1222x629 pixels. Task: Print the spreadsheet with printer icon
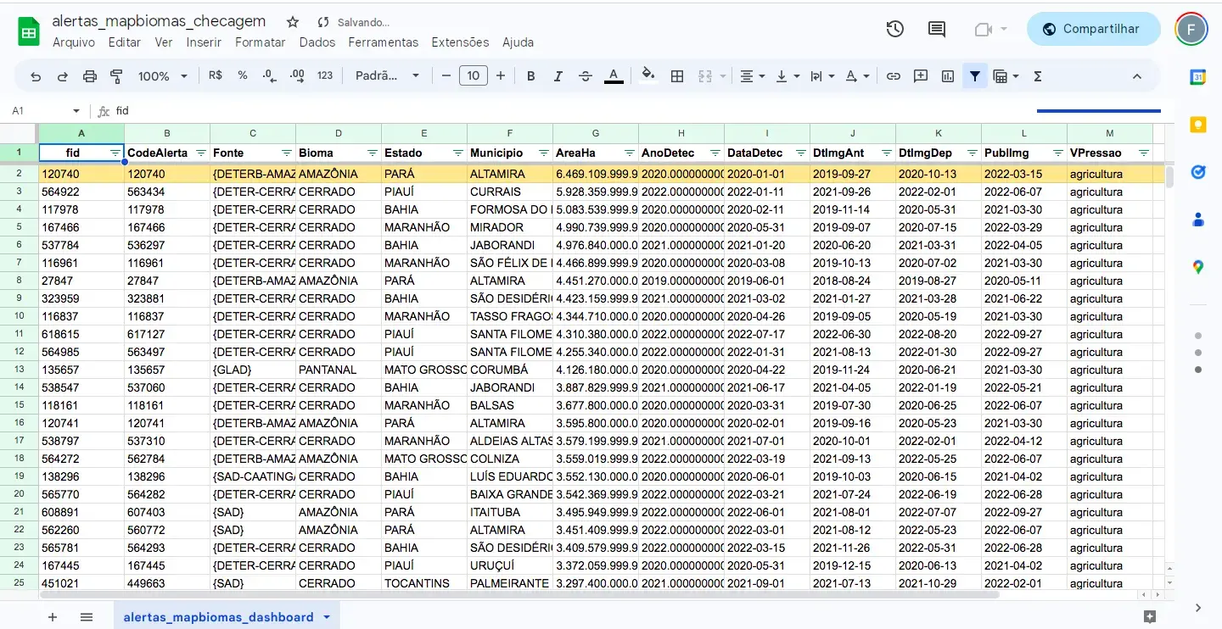click(90, 76)
